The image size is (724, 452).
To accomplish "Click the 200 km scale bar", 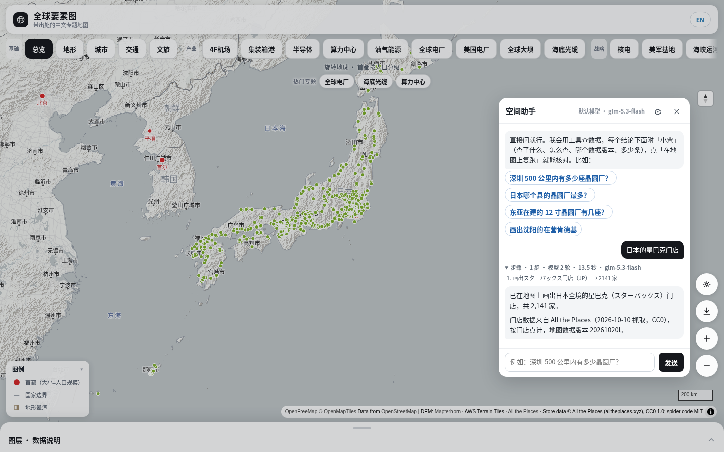I will point(695,395).
